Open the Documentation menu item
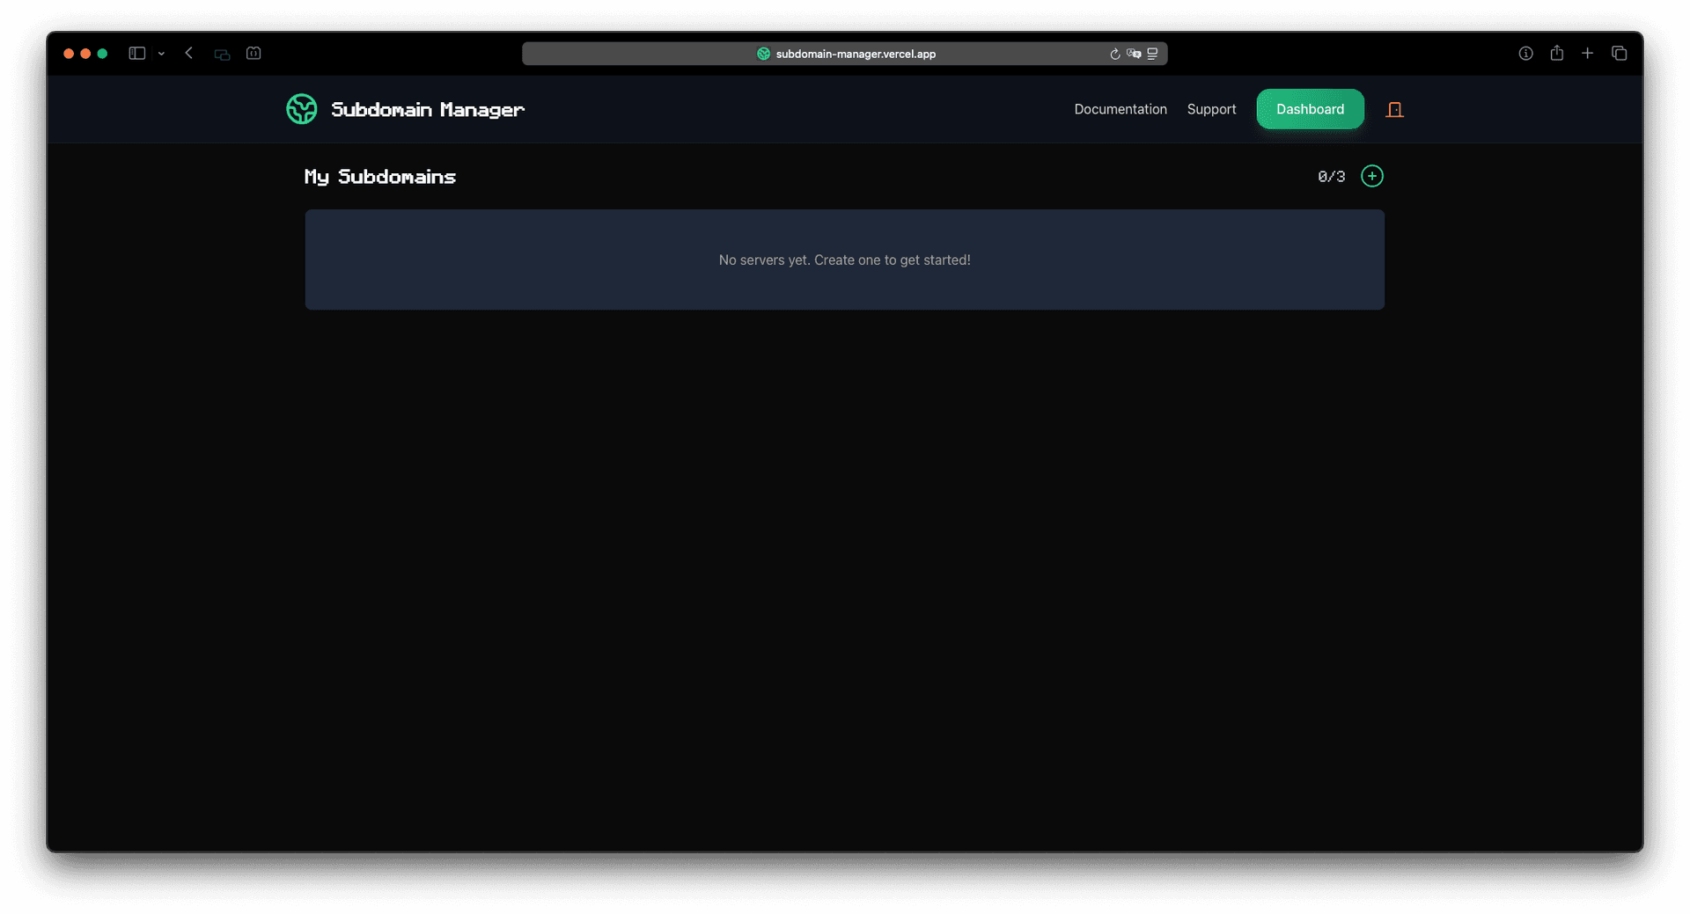The width and height of the screenshot is (1690, 914). point(1121,109)
